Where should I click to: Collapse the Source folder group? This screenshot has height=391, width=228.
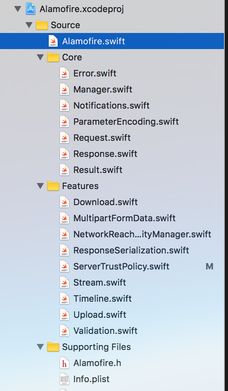[29, 25]
